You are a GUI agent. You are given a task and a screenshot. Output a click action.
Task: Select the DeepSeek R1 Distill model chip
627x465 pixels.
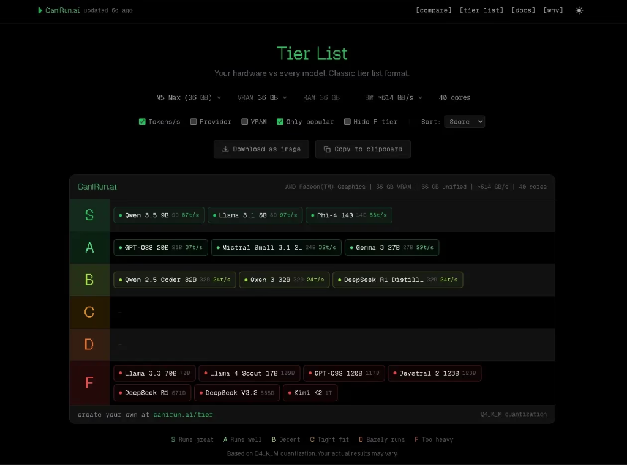pos(397,280)
